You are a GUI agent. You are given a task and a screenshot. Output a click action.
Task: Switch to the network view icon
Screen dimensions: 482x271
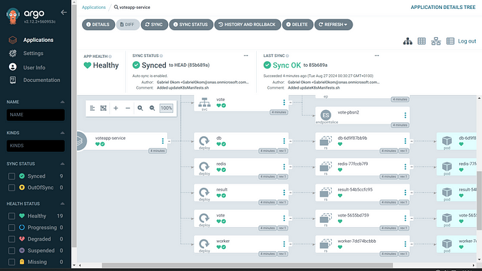coord(436,41)
